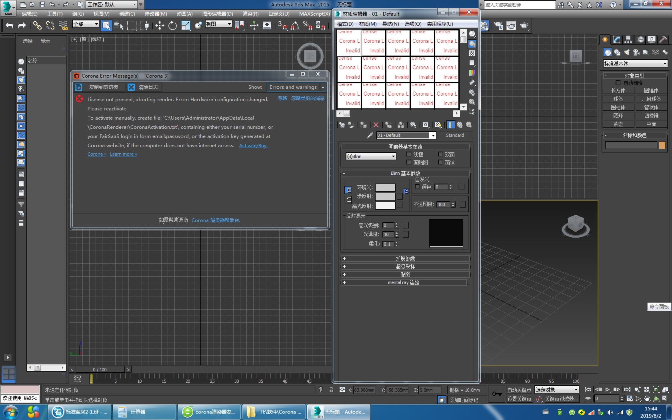Activate the Select and Move tool

point(160,26)
